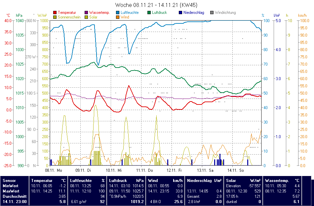Click the MaxWert row label
The height and width of the screenshot is (206, 314).
point(11,191)
